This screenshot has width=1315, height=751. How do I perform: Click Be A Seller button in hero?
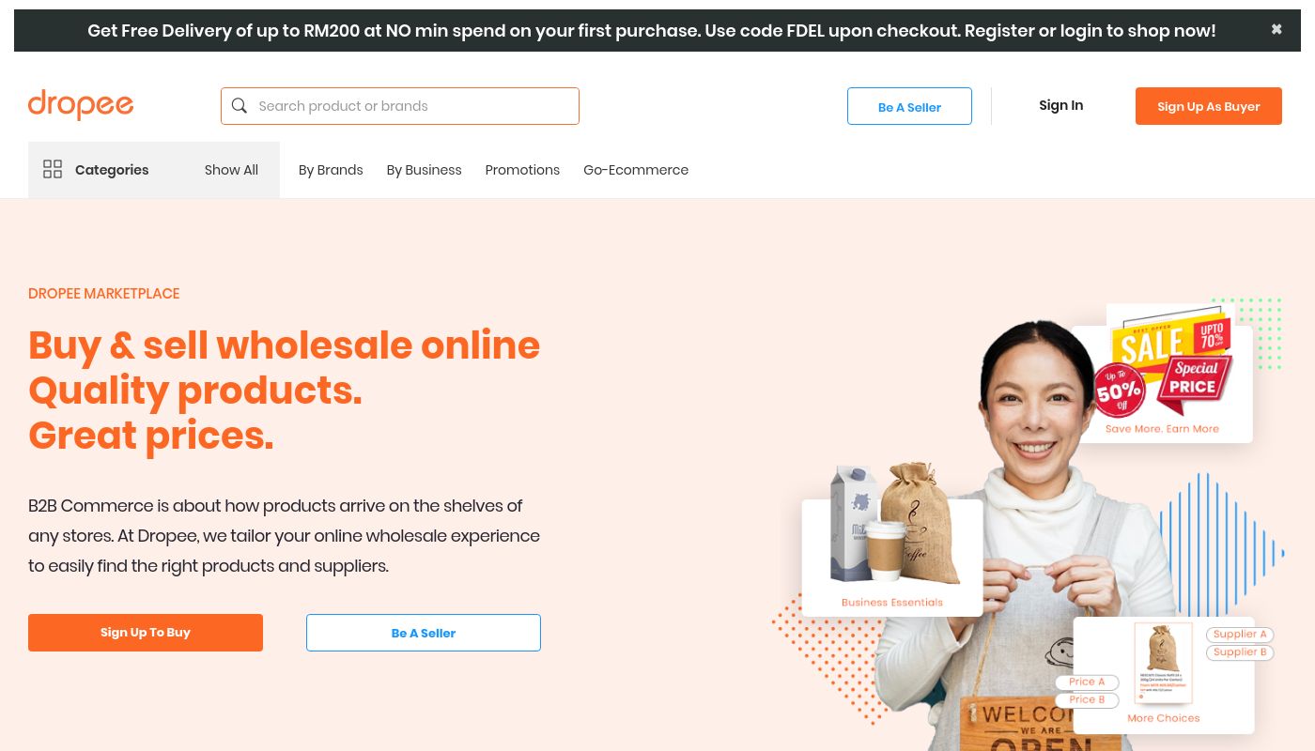[x=424, y=633]
